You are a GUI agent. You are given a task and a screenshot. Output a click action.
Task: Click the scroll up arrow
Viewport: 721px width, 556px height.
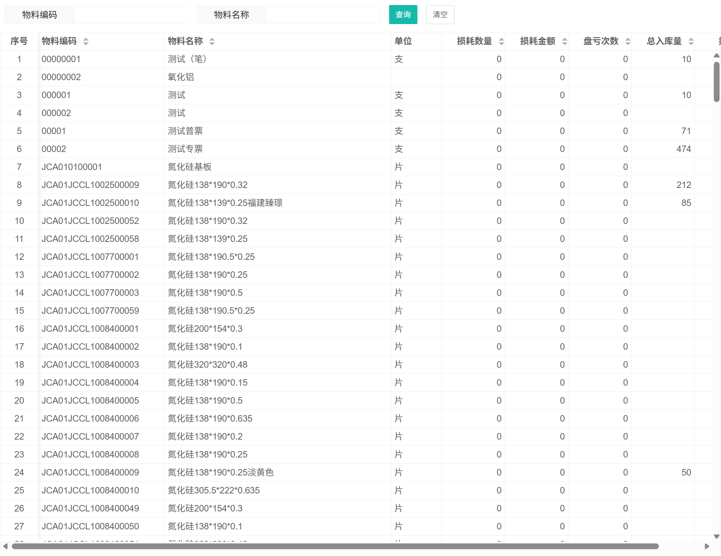pyautogui.click(x=716, y=55)
